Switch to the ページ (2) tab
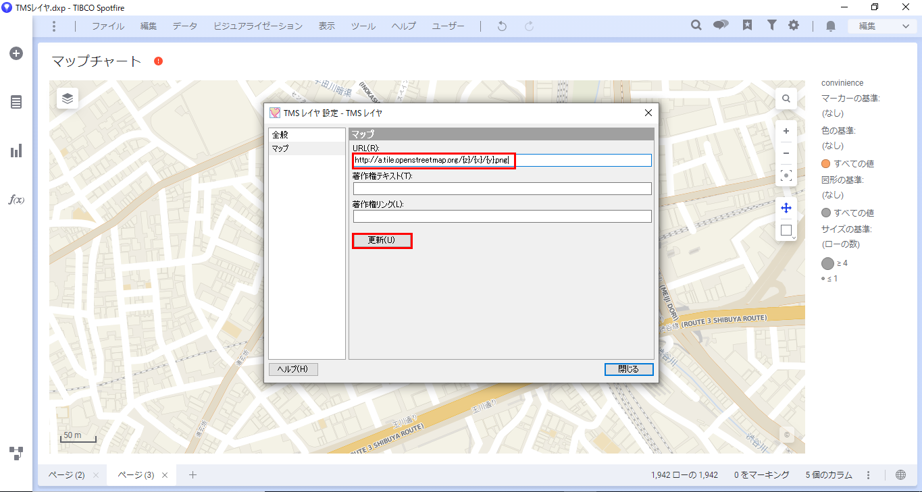The width and height of the screenshot is (922, 492). [x=66, y=475]
